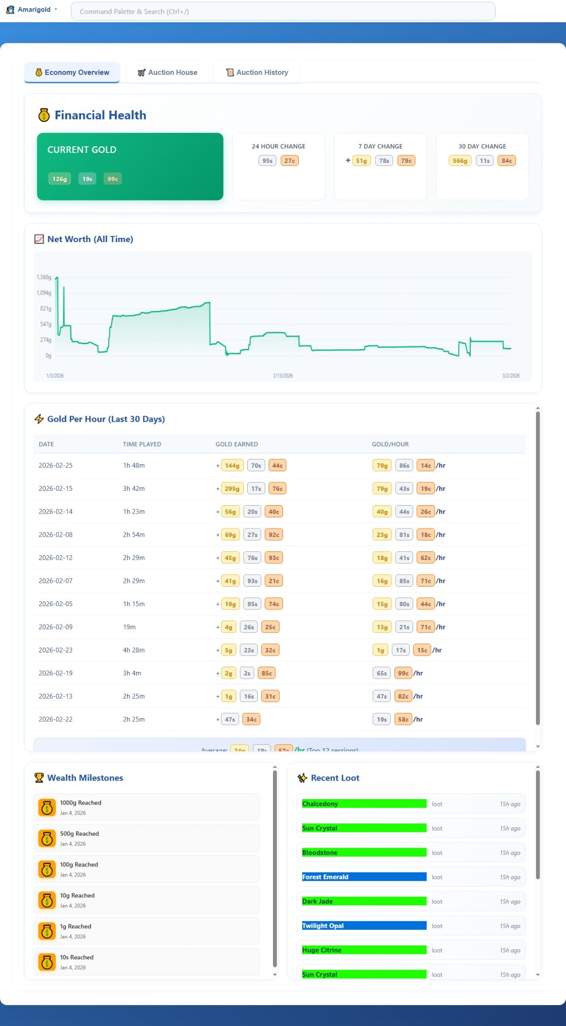Click the penguin avatar icon

click(10, 10)
